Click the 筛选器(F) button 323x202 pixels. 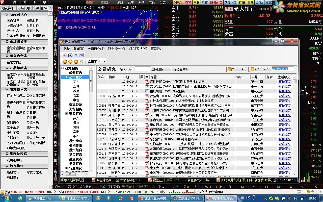[181, 69]
